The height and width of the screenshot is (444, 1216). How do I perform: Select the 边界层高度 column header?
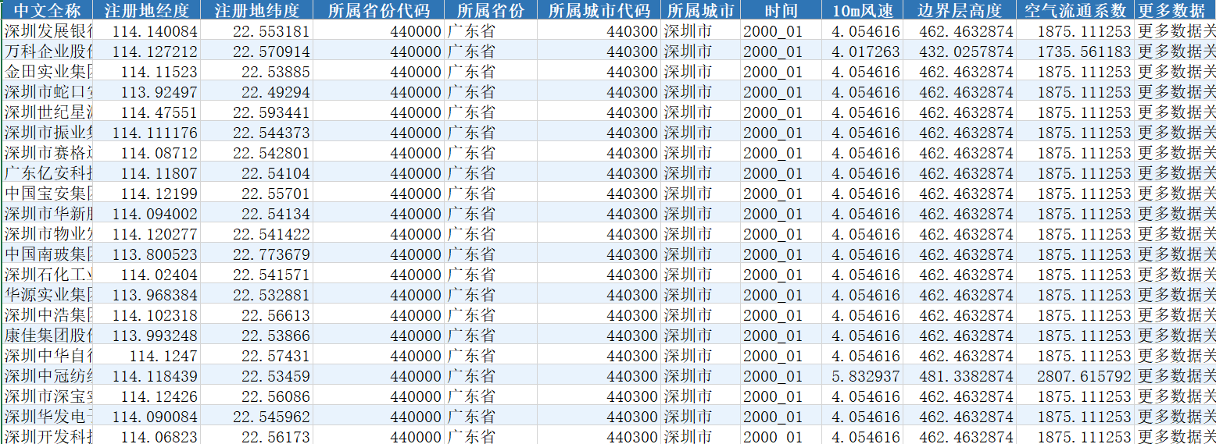coord(960,11)
